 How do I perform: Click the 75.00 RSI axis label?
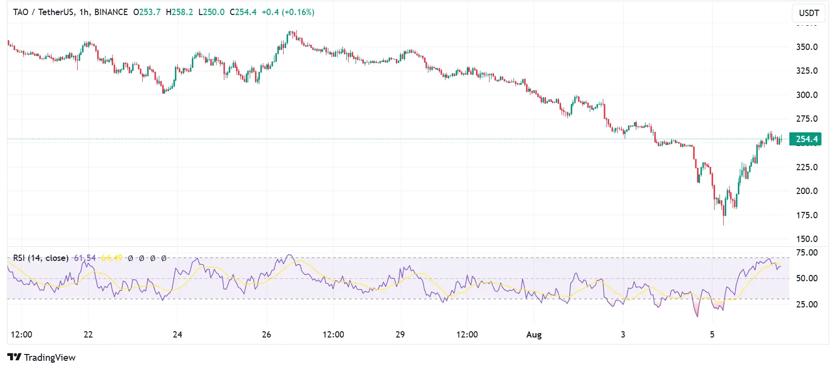point(806,253)
